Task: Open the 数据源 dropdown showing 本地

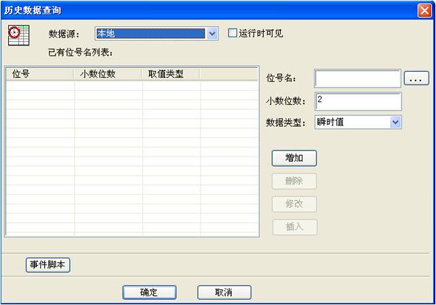Action: click(x=212, y=33)
